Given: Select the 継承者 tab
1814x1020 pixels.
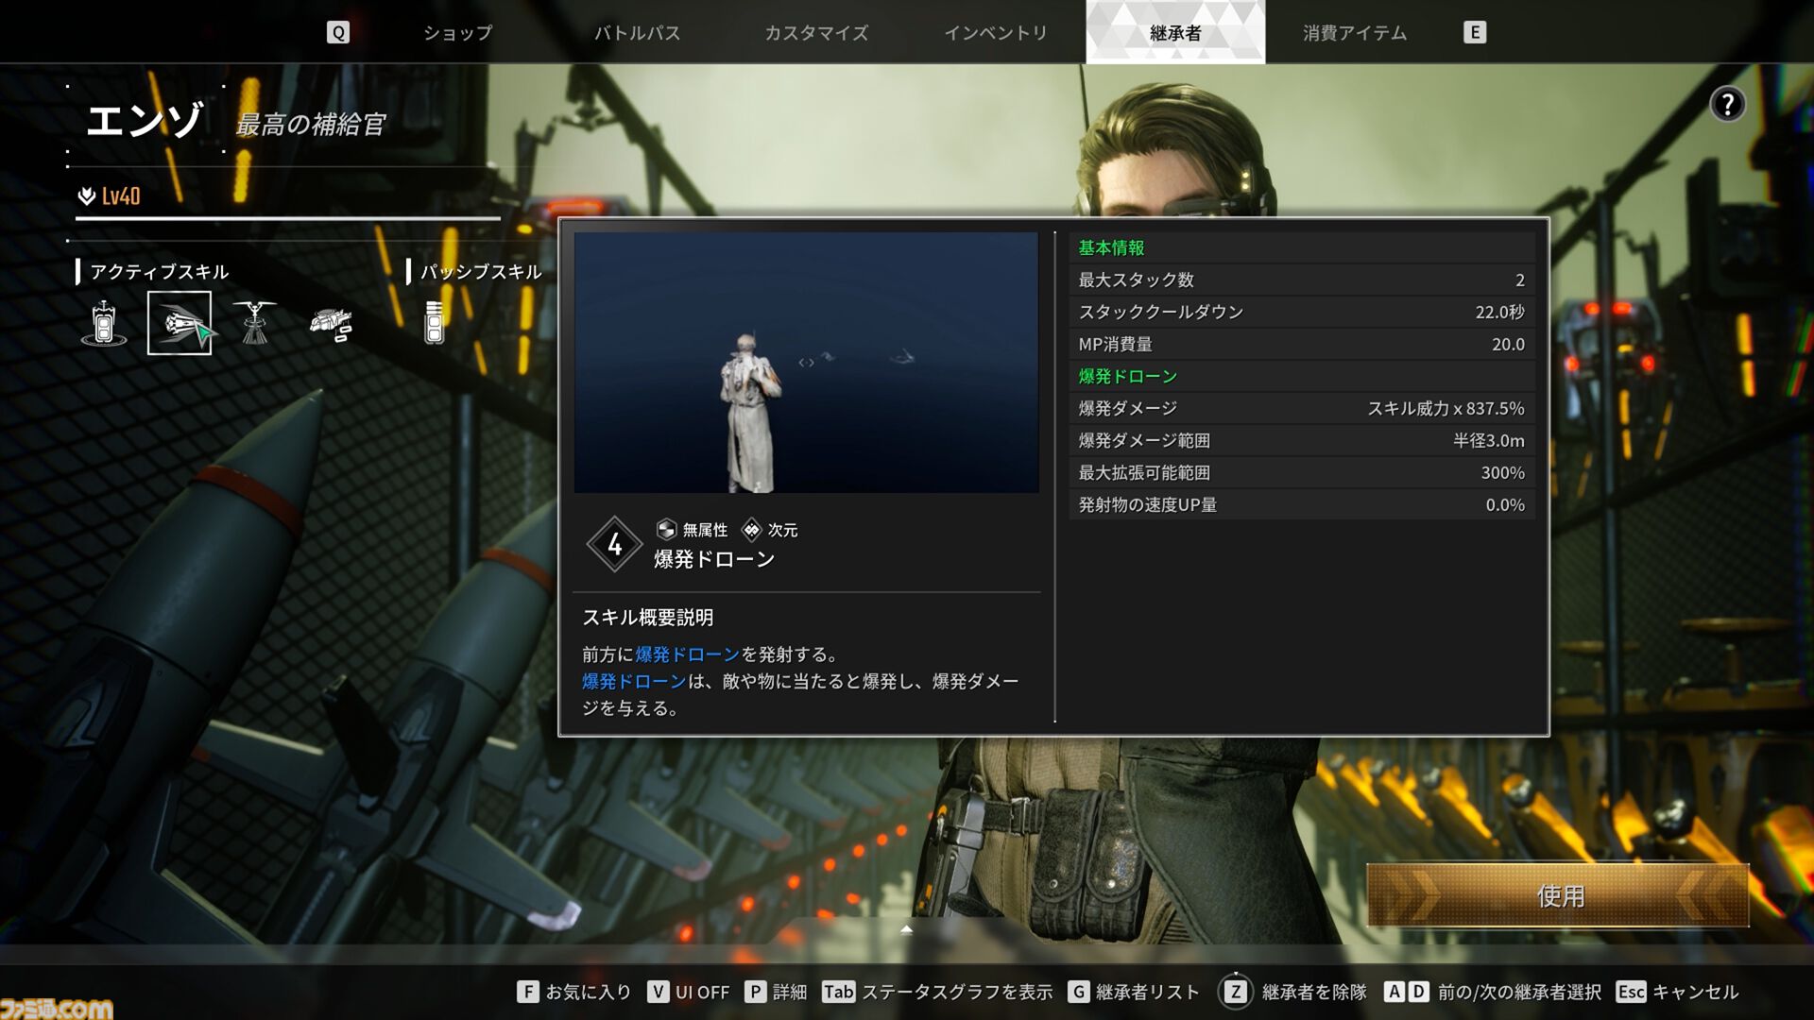Looking at the screenshot, I should [x=1175, y=32].
